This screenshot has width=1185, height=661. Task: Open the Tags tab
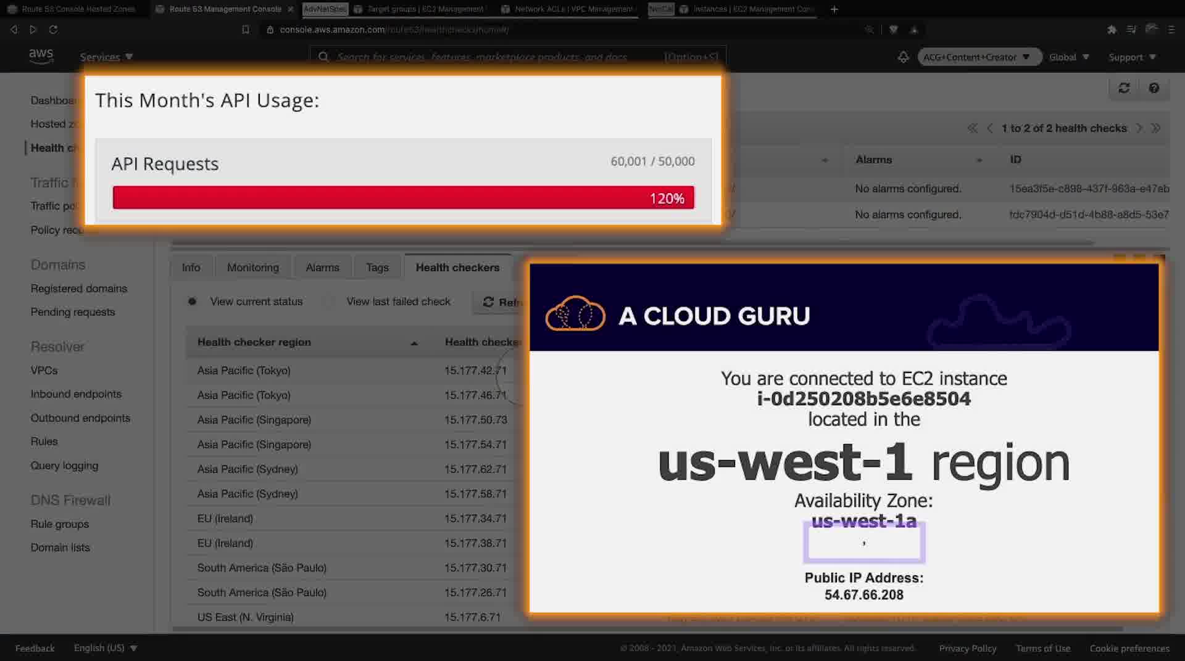(x=377, y=268)
